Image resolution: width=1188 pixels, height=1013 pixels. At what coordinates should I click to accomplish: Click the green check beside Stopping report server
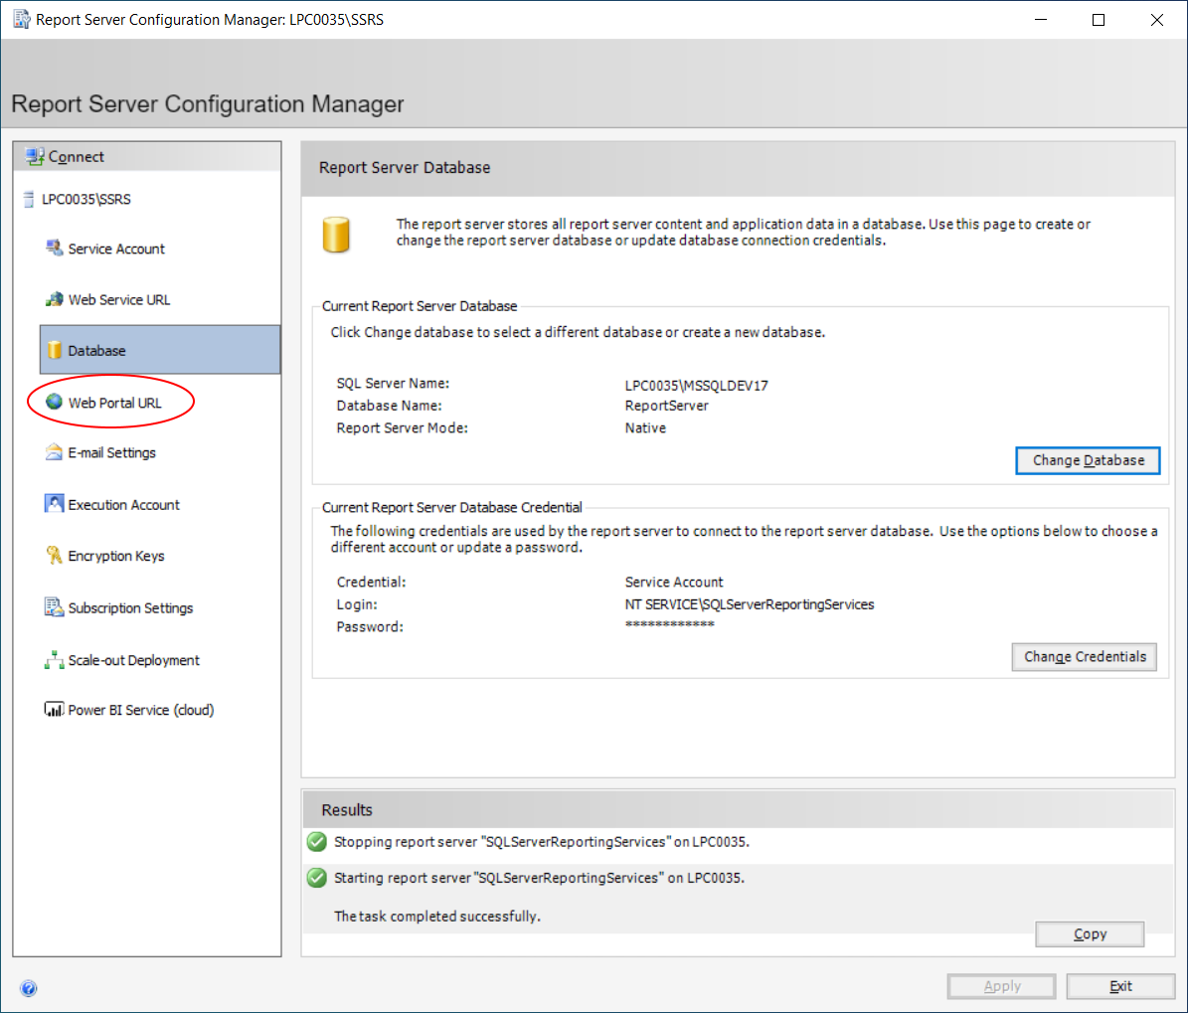(317, 842)
